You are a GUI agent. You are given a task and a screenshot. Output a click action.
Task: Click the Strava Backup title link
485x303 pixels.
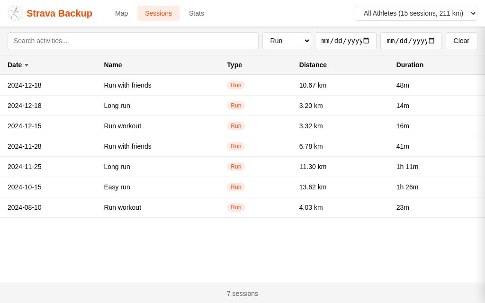click(x=59, y=13)
